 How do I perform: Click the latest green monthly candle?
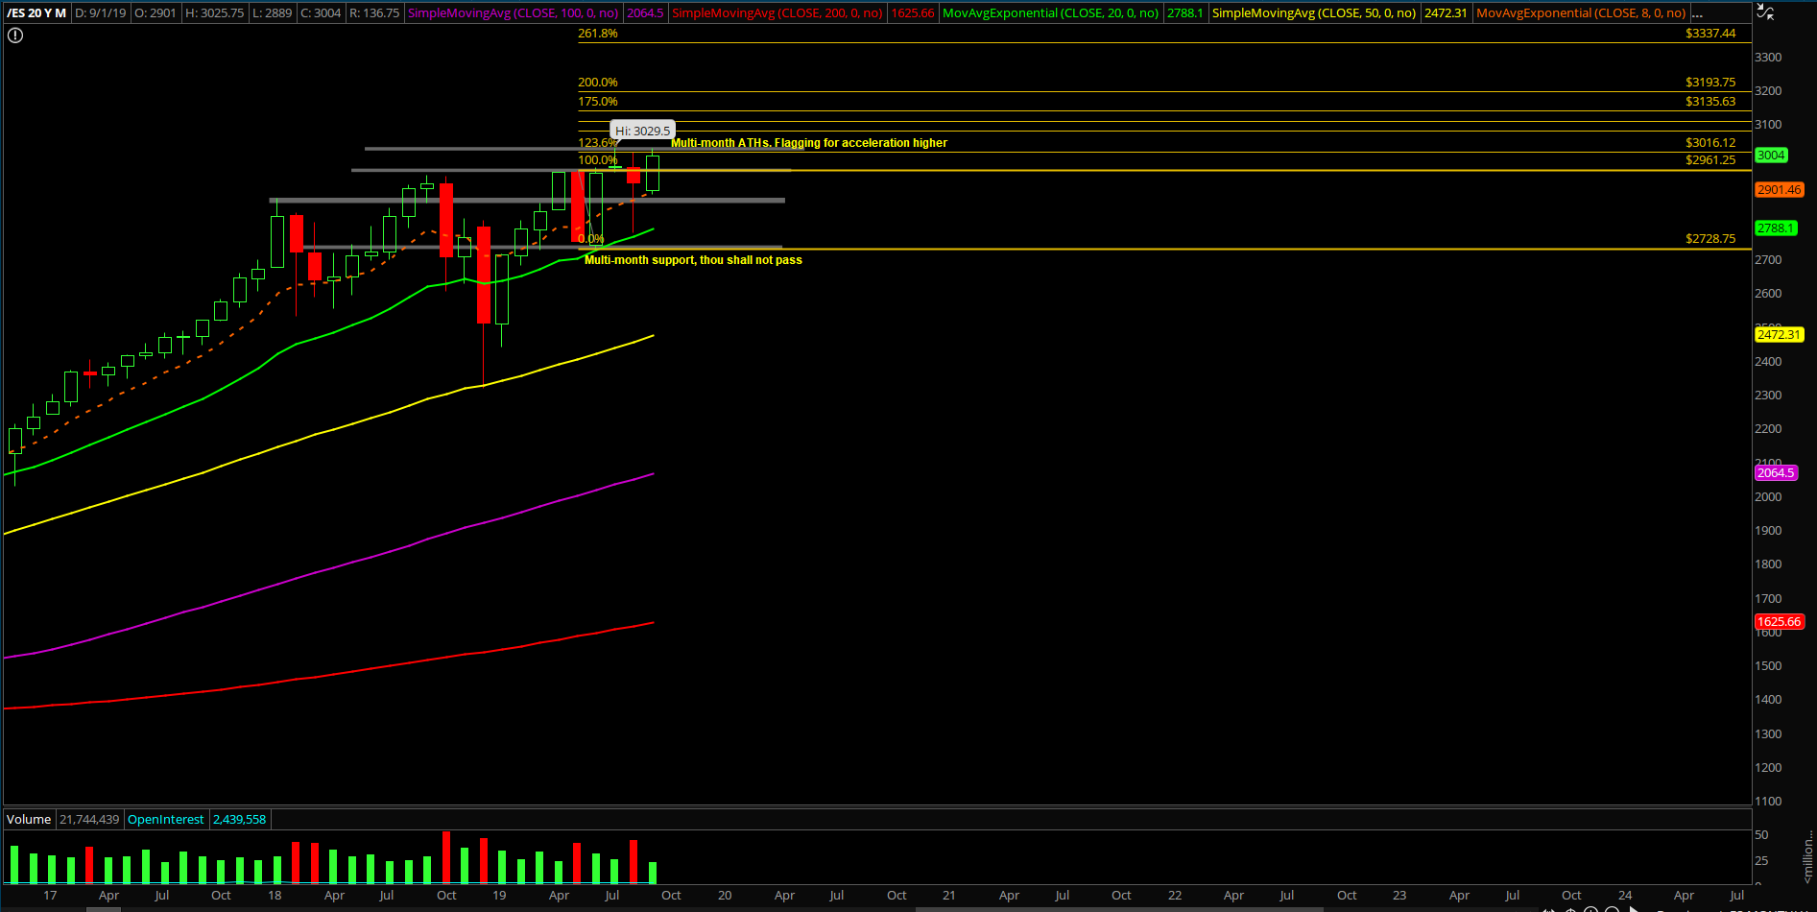[653, 173]
